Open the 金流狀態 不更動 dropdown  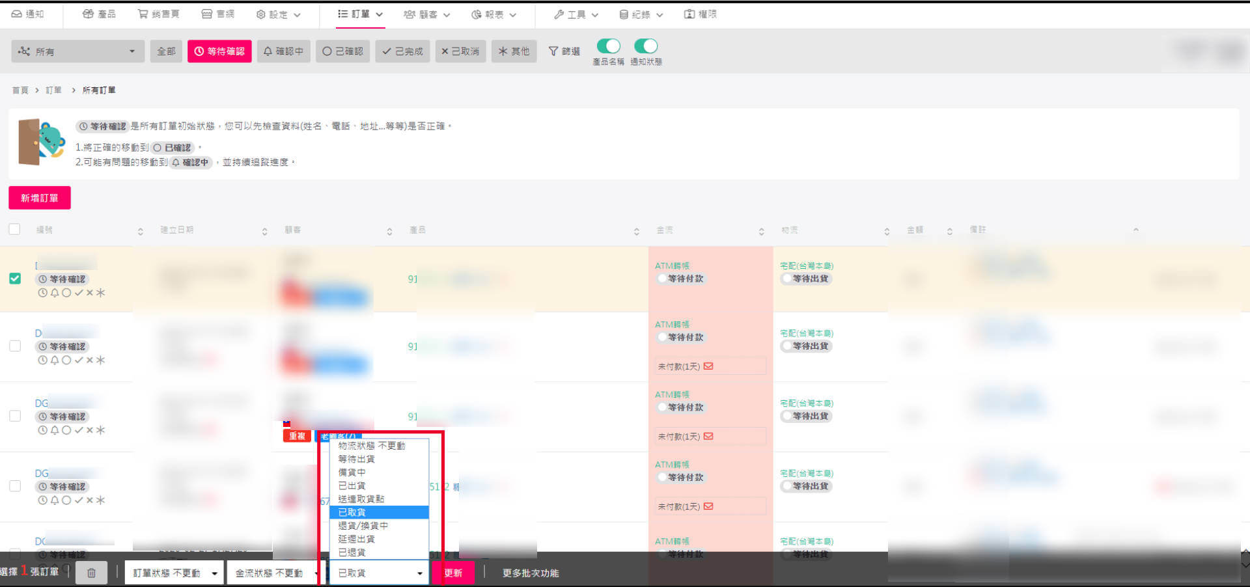coord(273,573)
